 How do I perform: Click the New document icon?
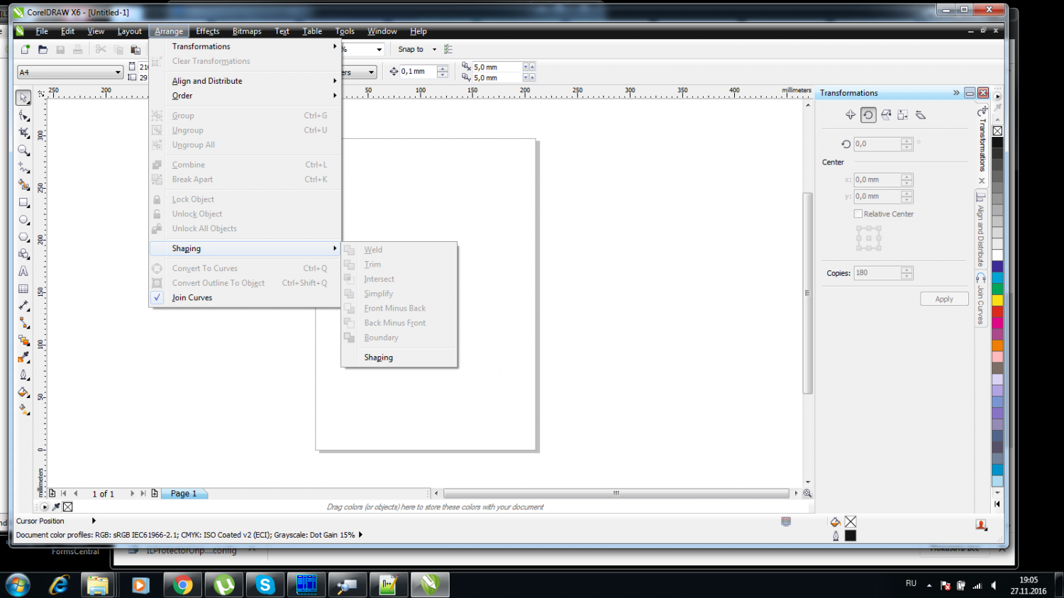pos(26,50)
